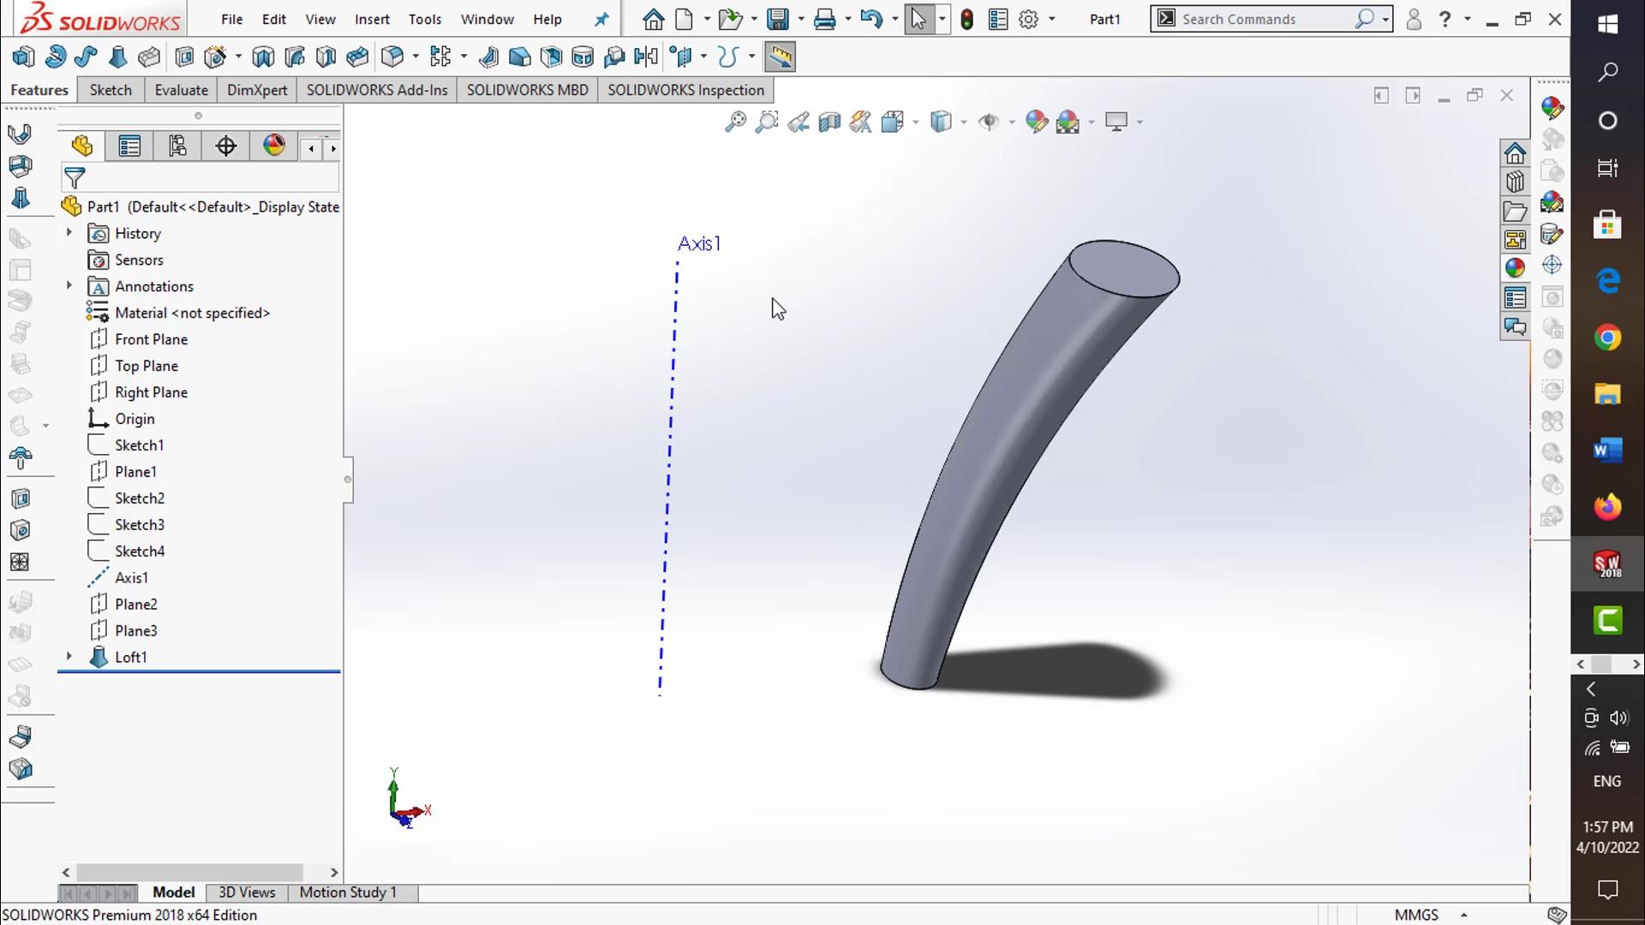Click the Extruded Boss/Base feature icon
The image size is (1645, 925).
[23, 57]
